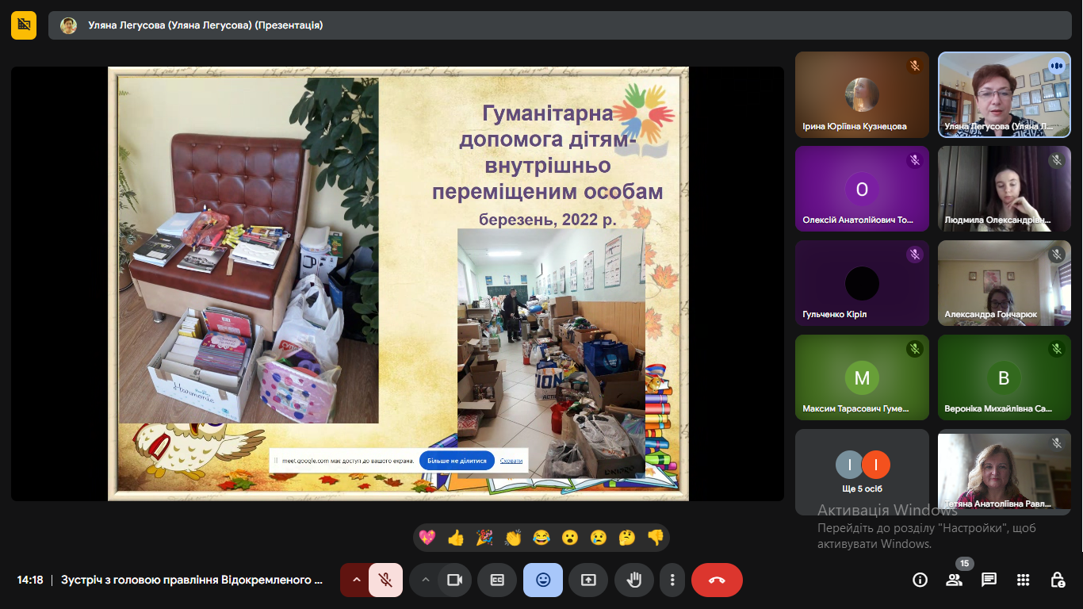Open the present screen button
The height and width of the screenshot is (609, 1083).
[588, 580]
